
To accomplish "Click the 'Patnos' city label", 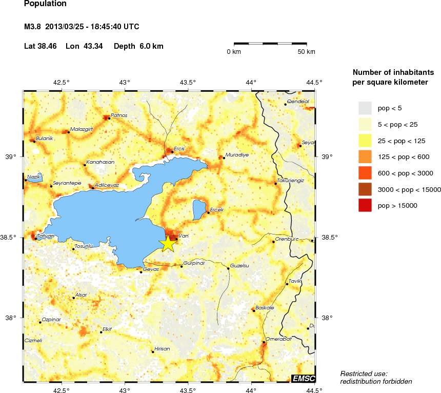I will pyautogui.click(x=119, y=115).
